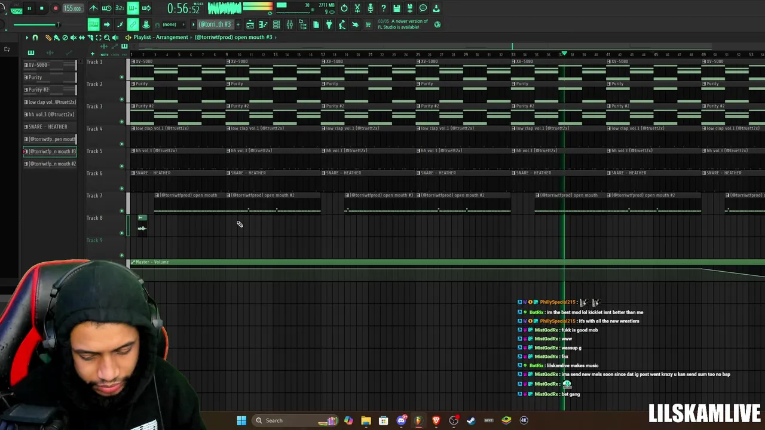Open Steam from the taskbar

pos(471,420)
